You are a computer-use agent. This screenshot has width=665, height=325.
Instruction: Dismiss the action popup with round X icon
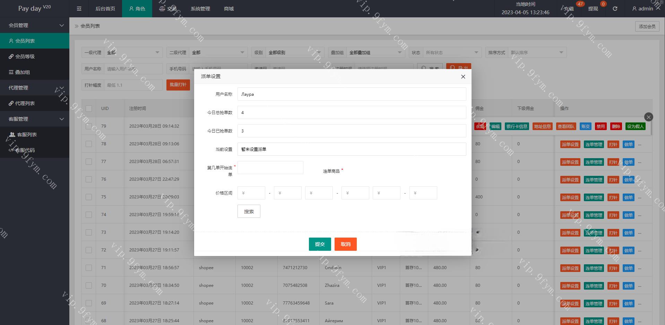coord(648,117)
